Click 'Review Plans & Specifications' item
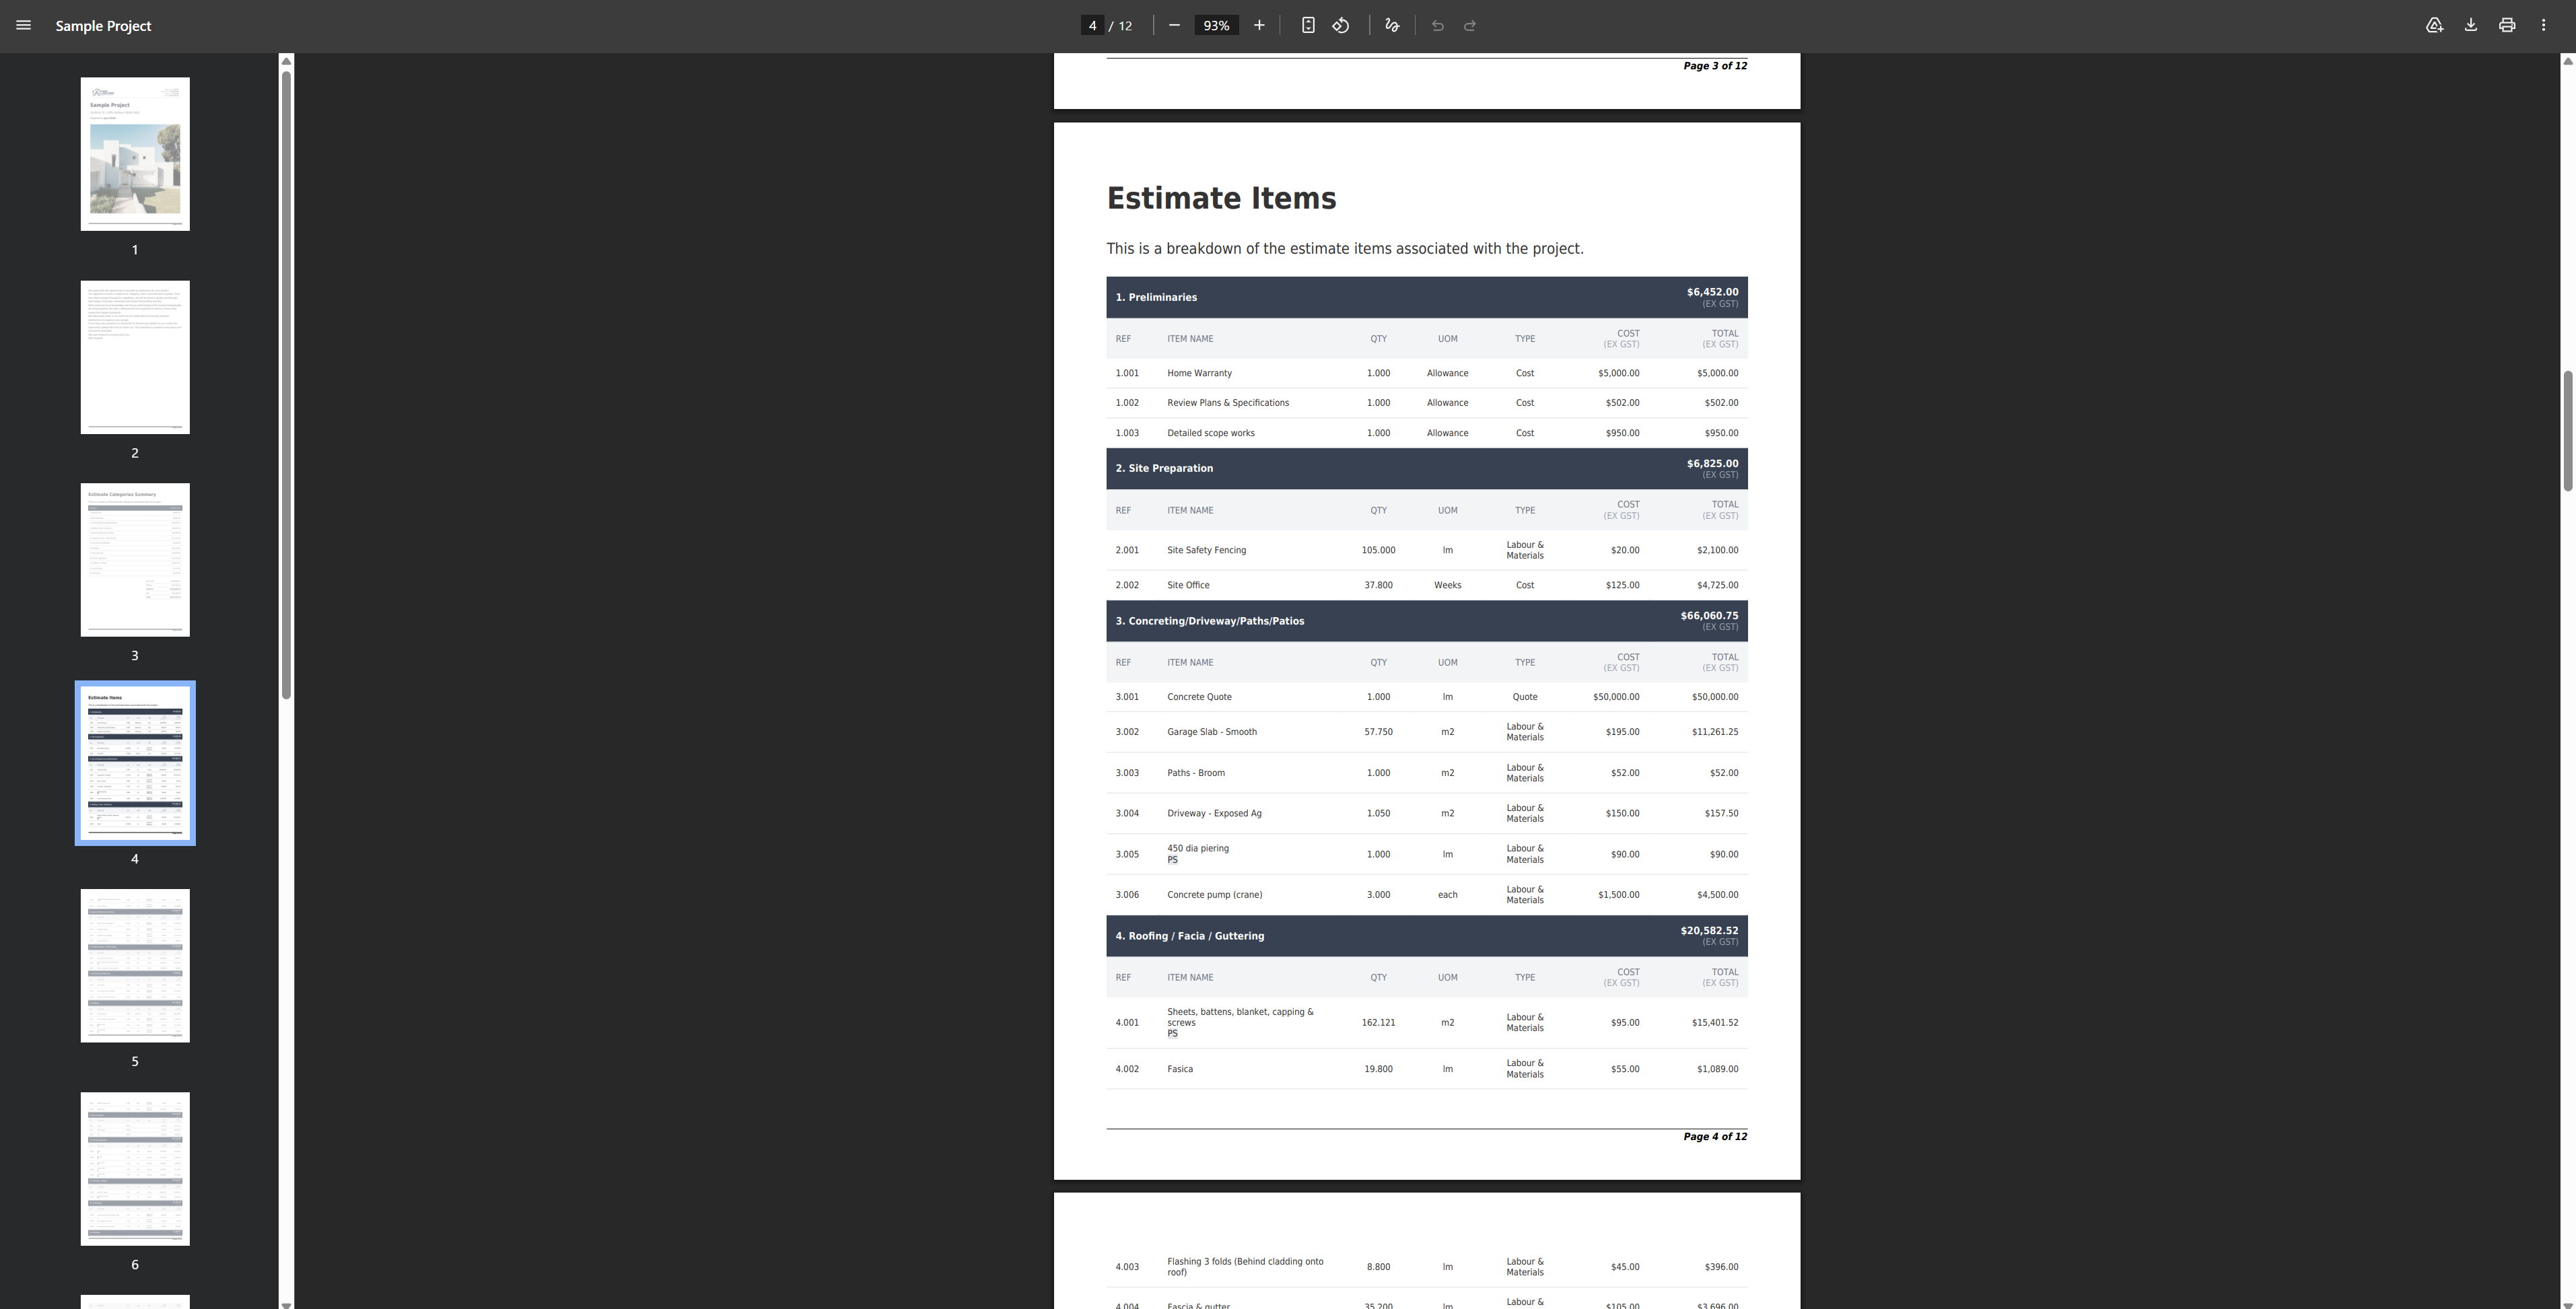Screen dimensions: 2576x1309 (x=1227, y=403)
